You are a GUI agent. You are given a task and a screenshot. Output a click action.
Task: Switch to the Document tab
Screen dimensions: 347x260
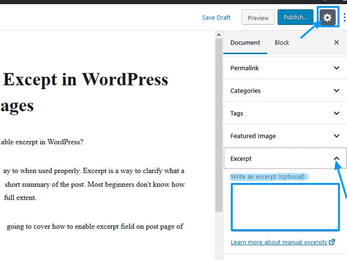[245, 42]
